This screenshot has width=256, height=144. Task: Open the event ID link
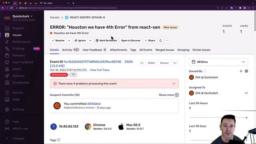coord(92,62)
